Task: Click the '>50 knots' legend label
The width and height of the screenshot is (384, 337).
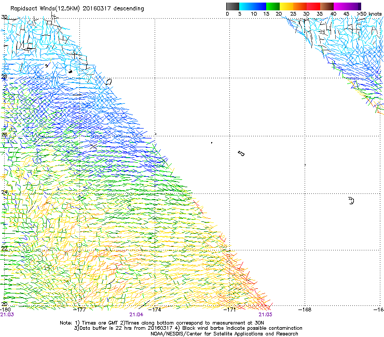Action: tap(369, 14)
